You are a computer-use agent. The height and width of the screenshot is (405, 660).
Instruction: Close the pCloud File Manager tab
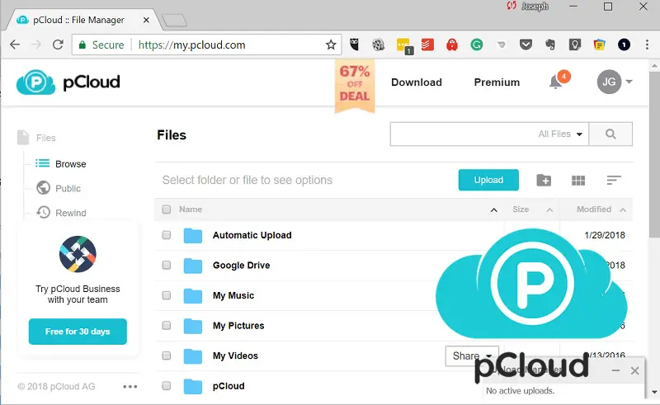coord(146,20)
